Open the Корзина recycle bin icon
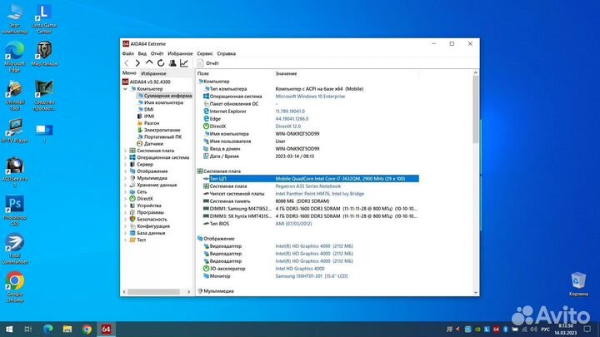Viewport: 600px width, 337px height. [x=578, y=284]
